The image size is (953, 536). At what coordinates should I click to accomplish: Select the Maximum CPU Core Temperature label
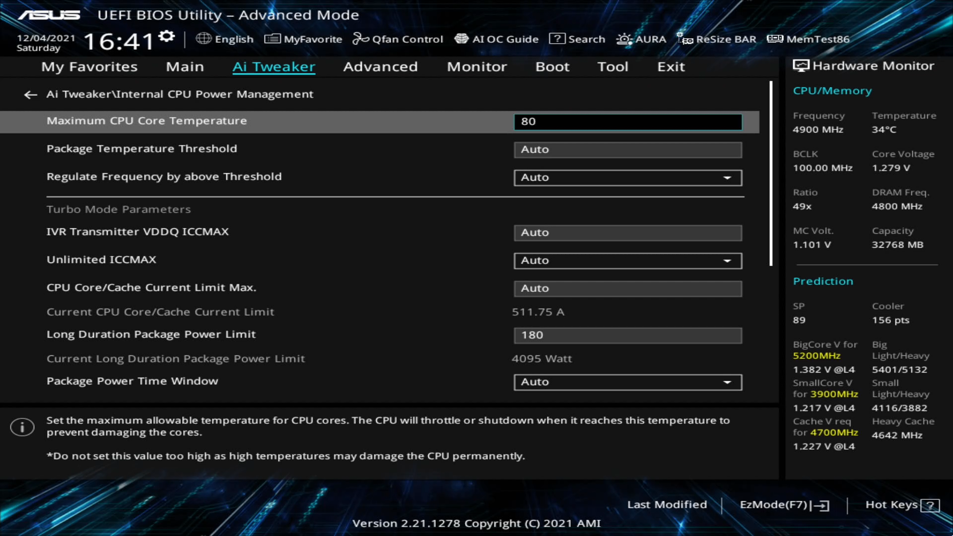(146, 121)
